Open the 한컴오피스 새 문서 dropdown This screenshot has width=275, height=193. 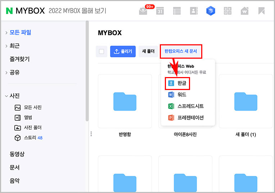[181, 51]
